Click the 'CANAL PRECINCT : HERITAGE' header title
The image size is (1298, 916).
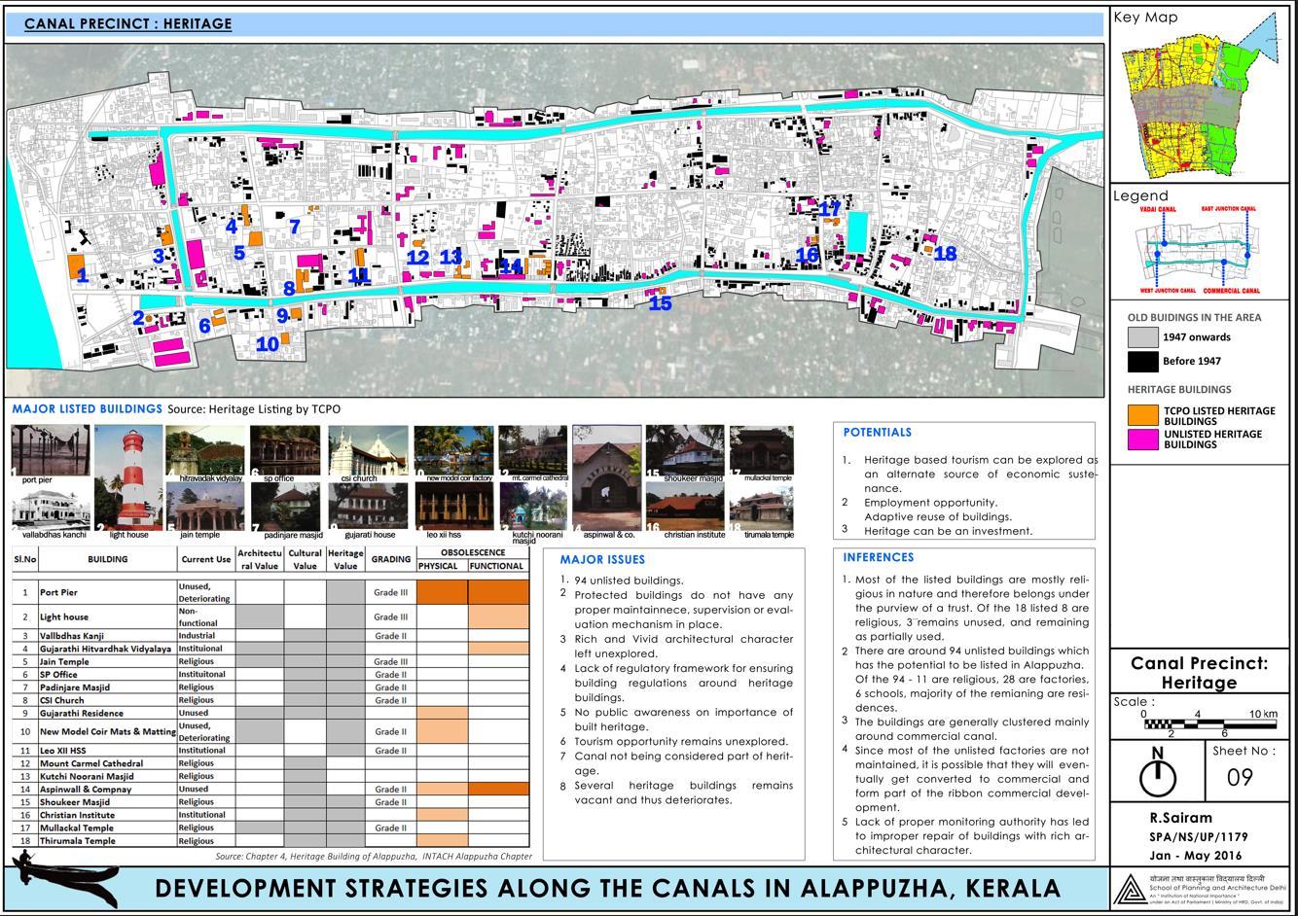pos(127,23)
